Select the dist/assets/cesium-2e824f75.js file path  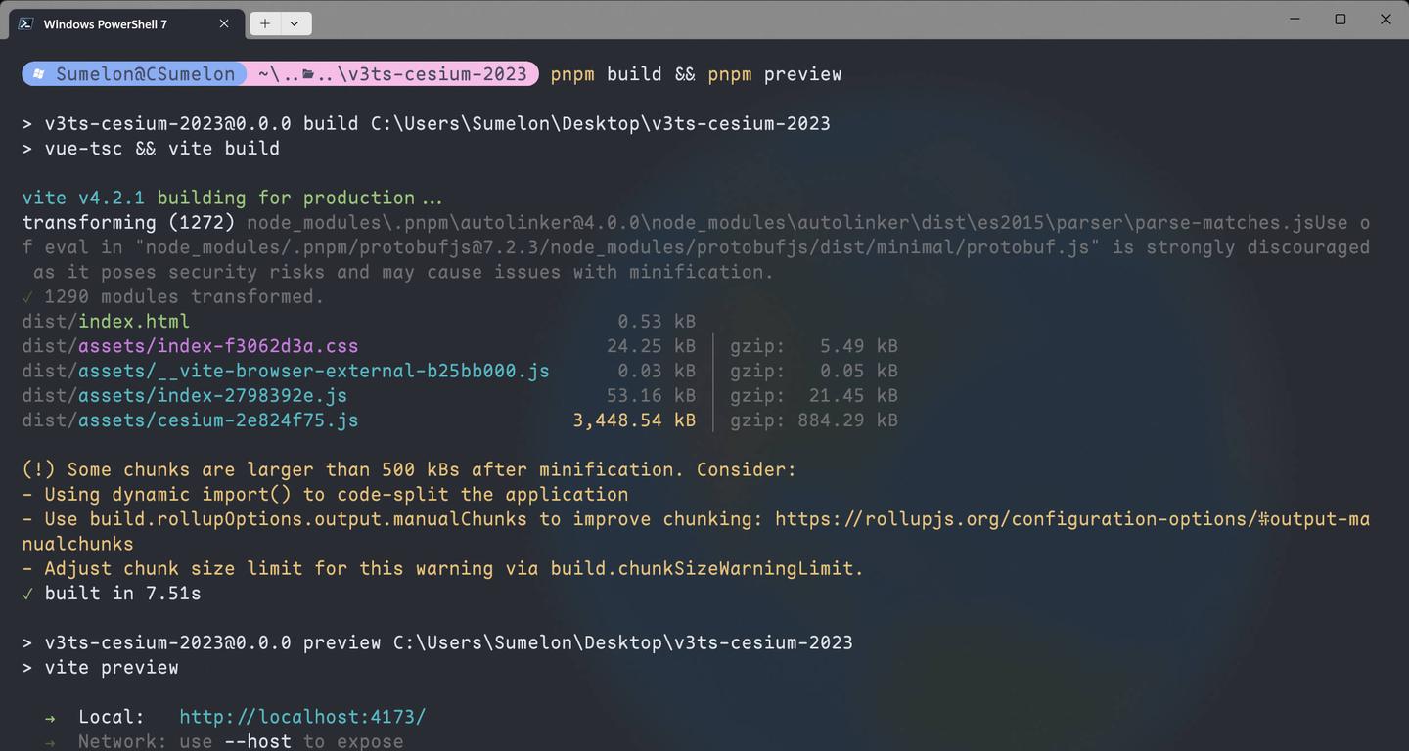(191, 420)
